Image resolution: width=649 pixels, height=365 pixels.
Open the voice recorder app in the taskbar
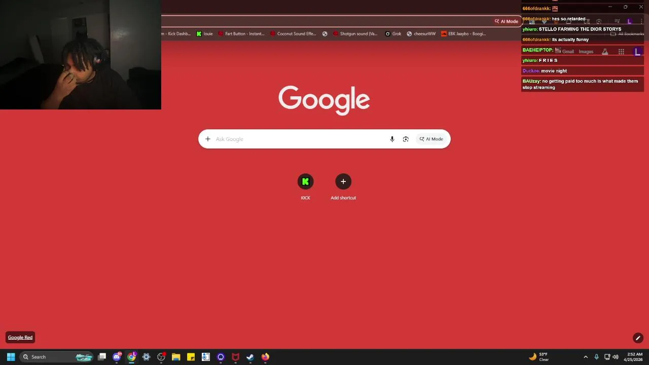205,357
